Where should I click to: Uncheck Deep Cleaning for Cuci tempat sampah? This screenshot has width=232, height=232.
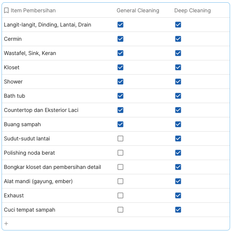coord(178,210)
